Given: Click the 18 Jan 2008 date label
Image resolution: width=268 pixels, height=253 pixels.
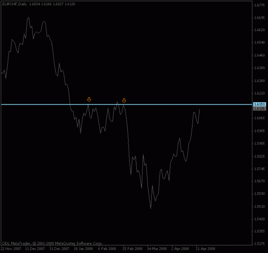Looking at the screenshot, I should coord(83,249).
